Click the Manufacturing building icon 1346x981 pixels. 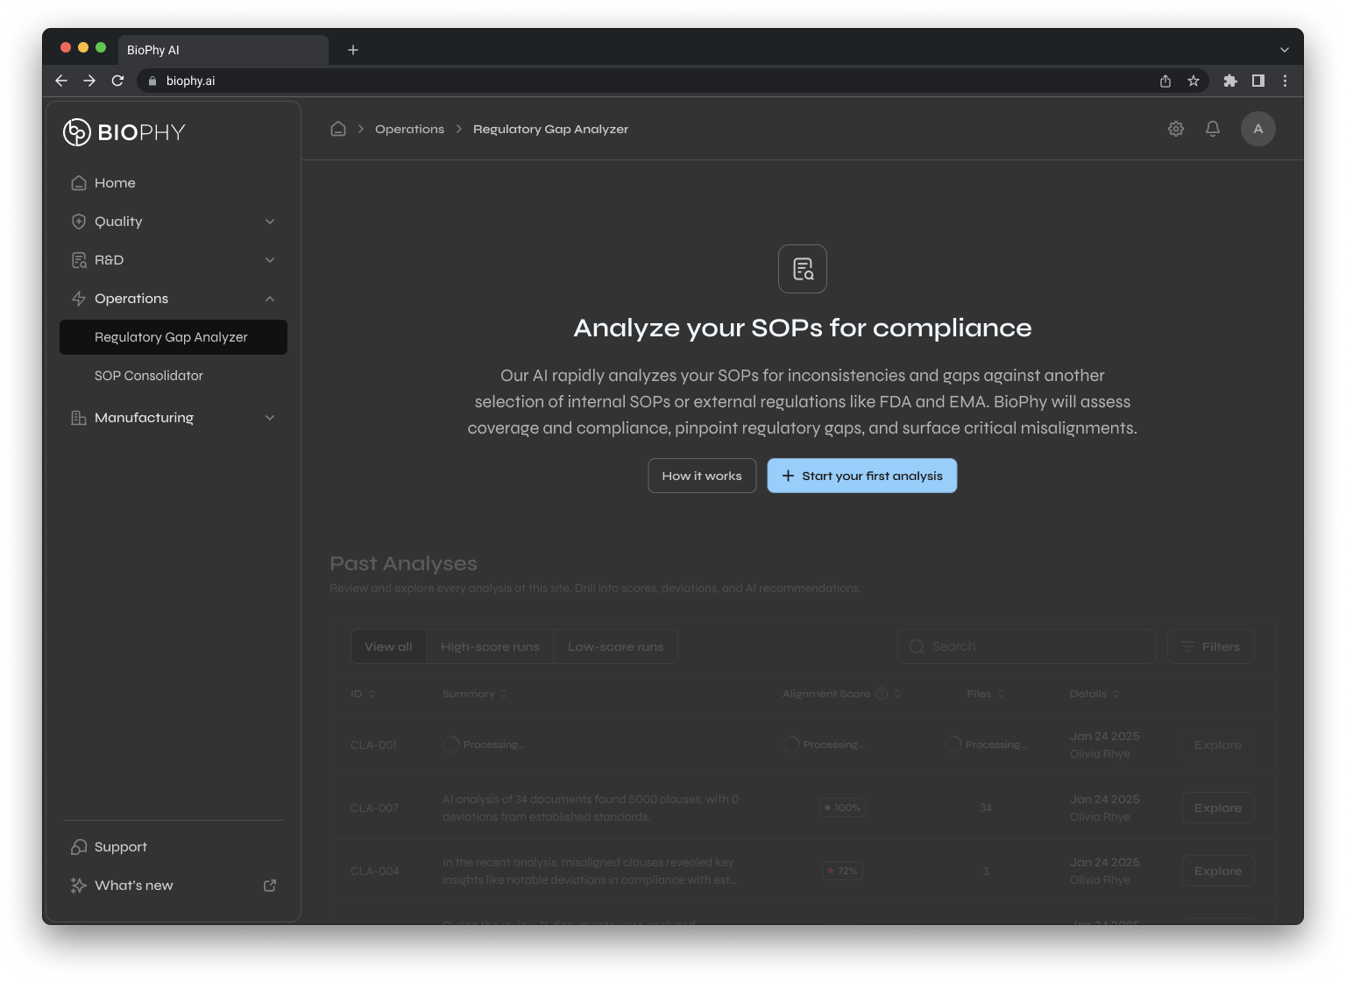[x=78, y=418]
